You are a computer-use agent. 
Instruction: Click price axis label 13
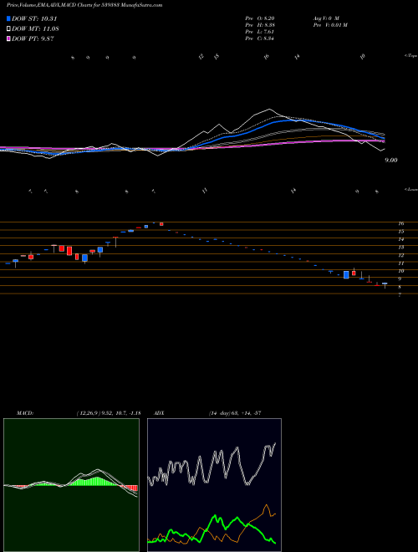click(x=400, y=248)
